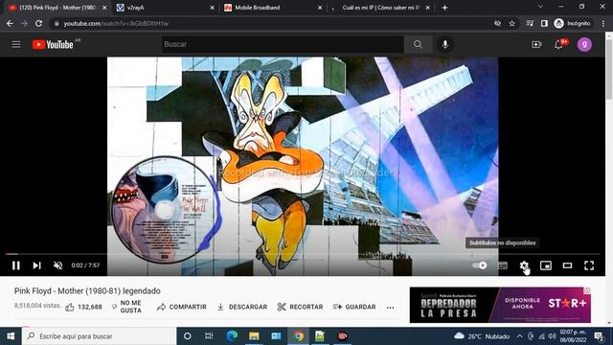
Task: Click RECORTAR to clip the video
Action: coord(300,307)
